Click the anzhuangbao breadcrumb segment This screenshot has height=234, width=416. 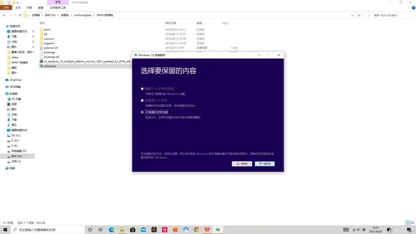83,15
